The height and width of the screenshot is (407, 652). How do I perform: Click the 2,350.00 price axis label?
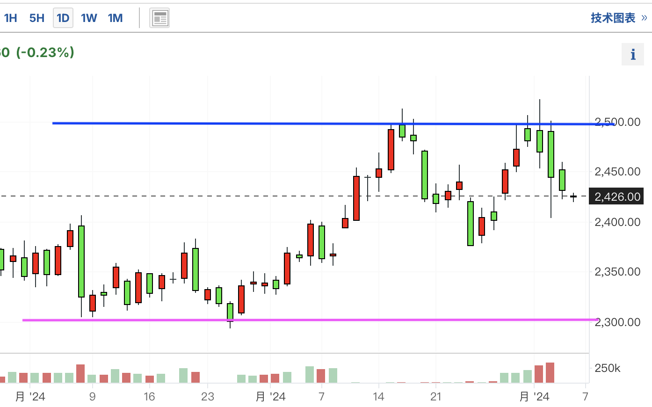(617, 272)
